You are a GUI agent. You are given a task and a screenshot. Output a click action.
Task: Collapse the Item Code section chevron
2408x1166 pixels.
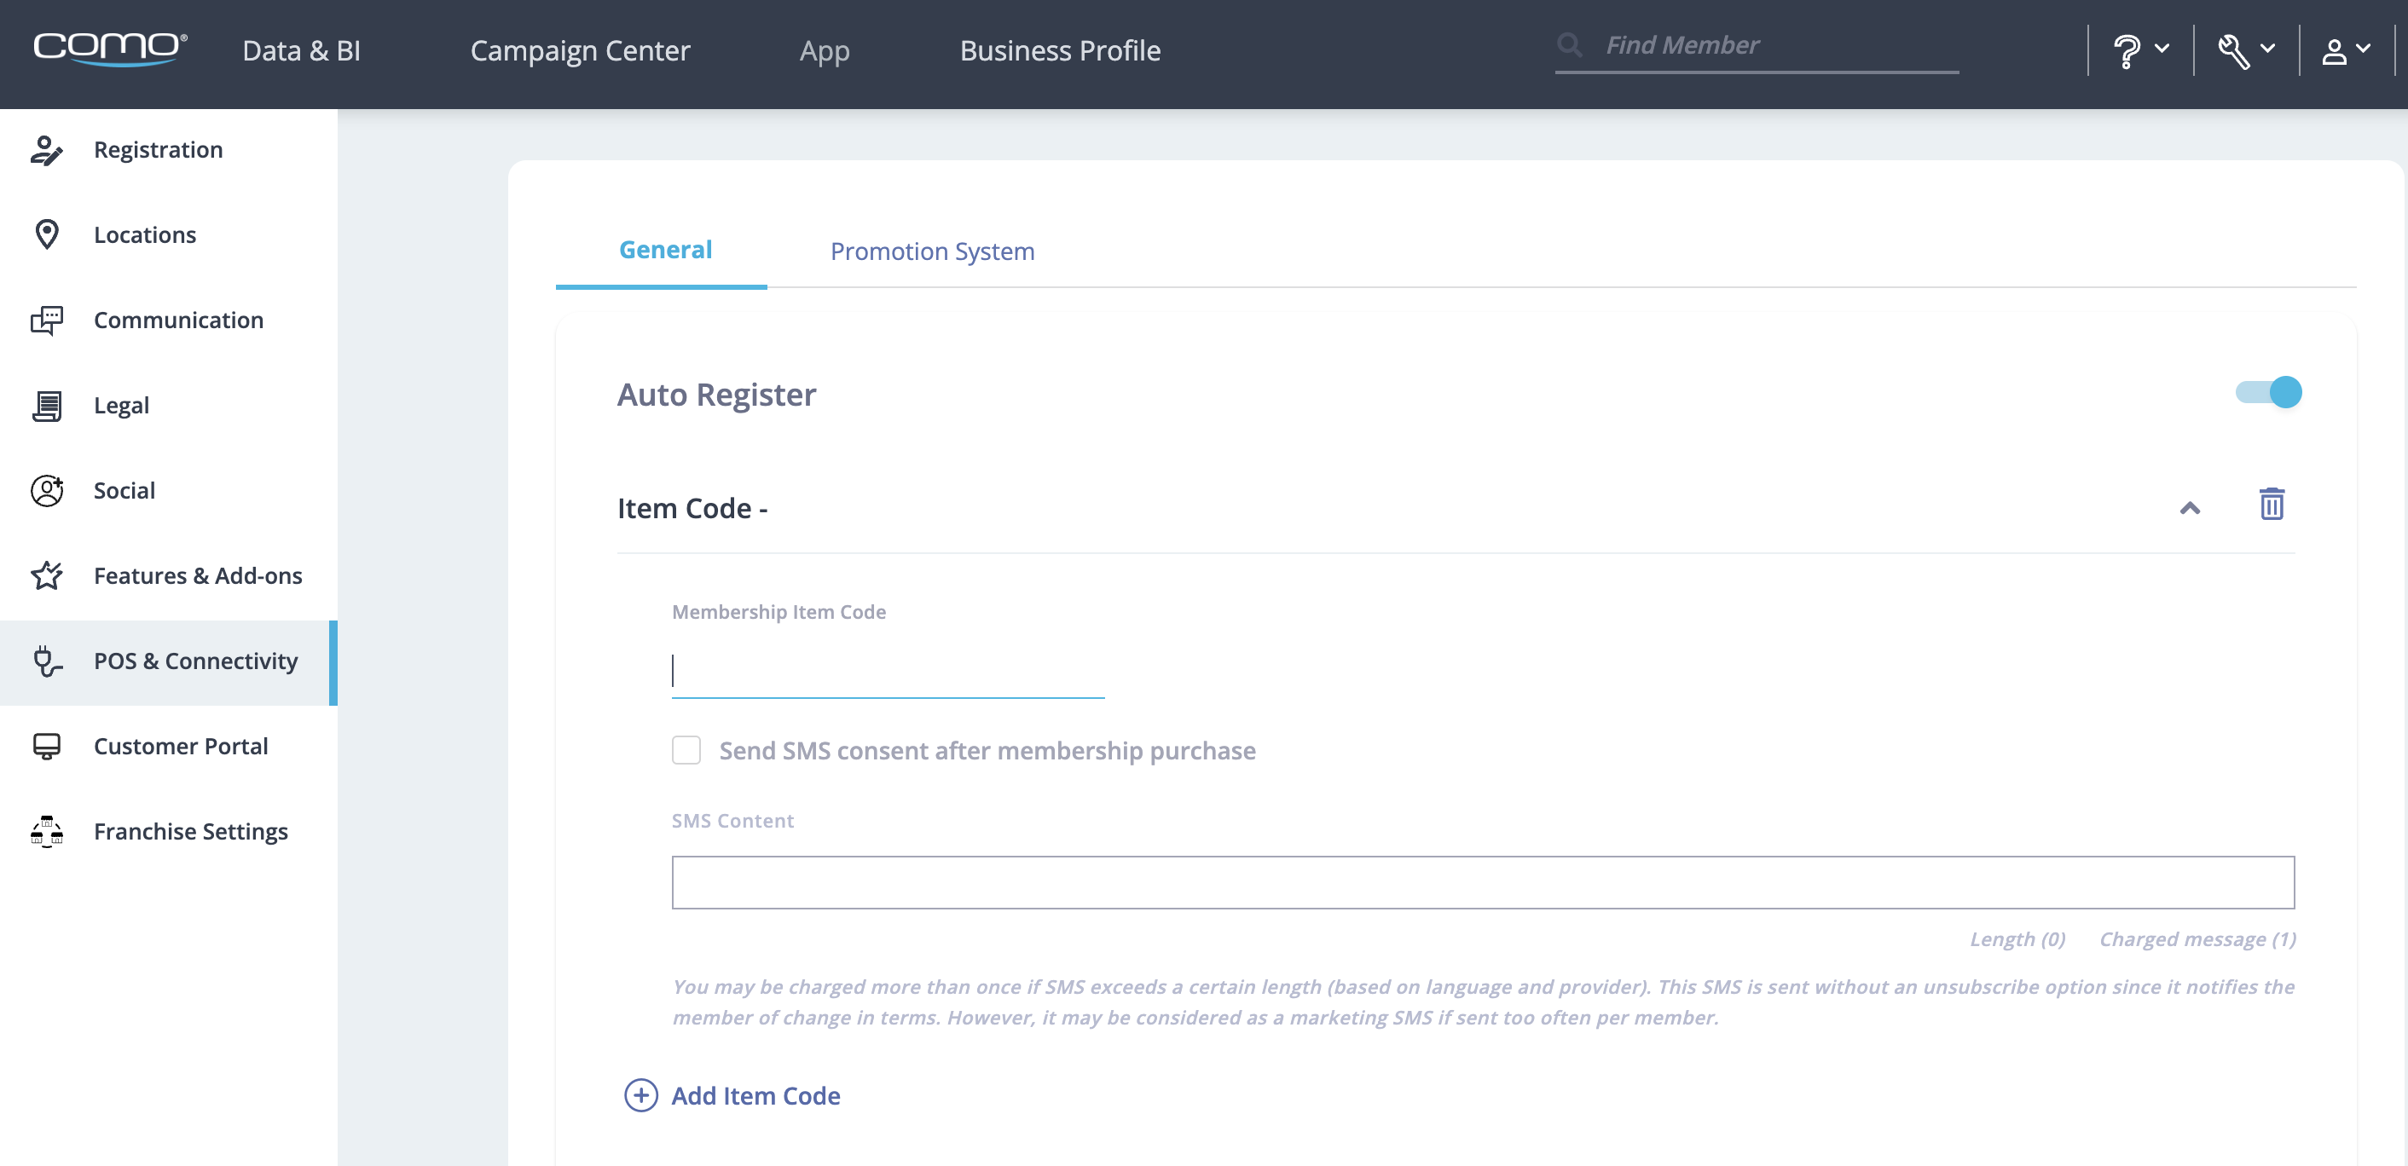point(2191,508)
